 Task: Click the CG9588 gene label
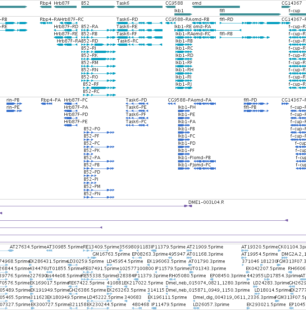click(174, 3)
